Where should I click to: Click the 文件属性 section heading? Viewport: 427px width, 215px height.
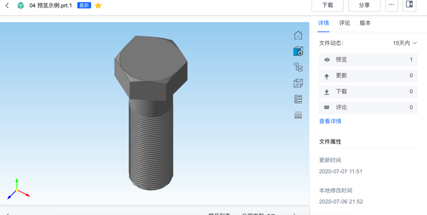tap(330, 142)
